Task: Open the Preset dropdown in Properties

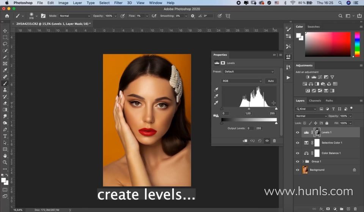Action: click(x=248, y=71)
